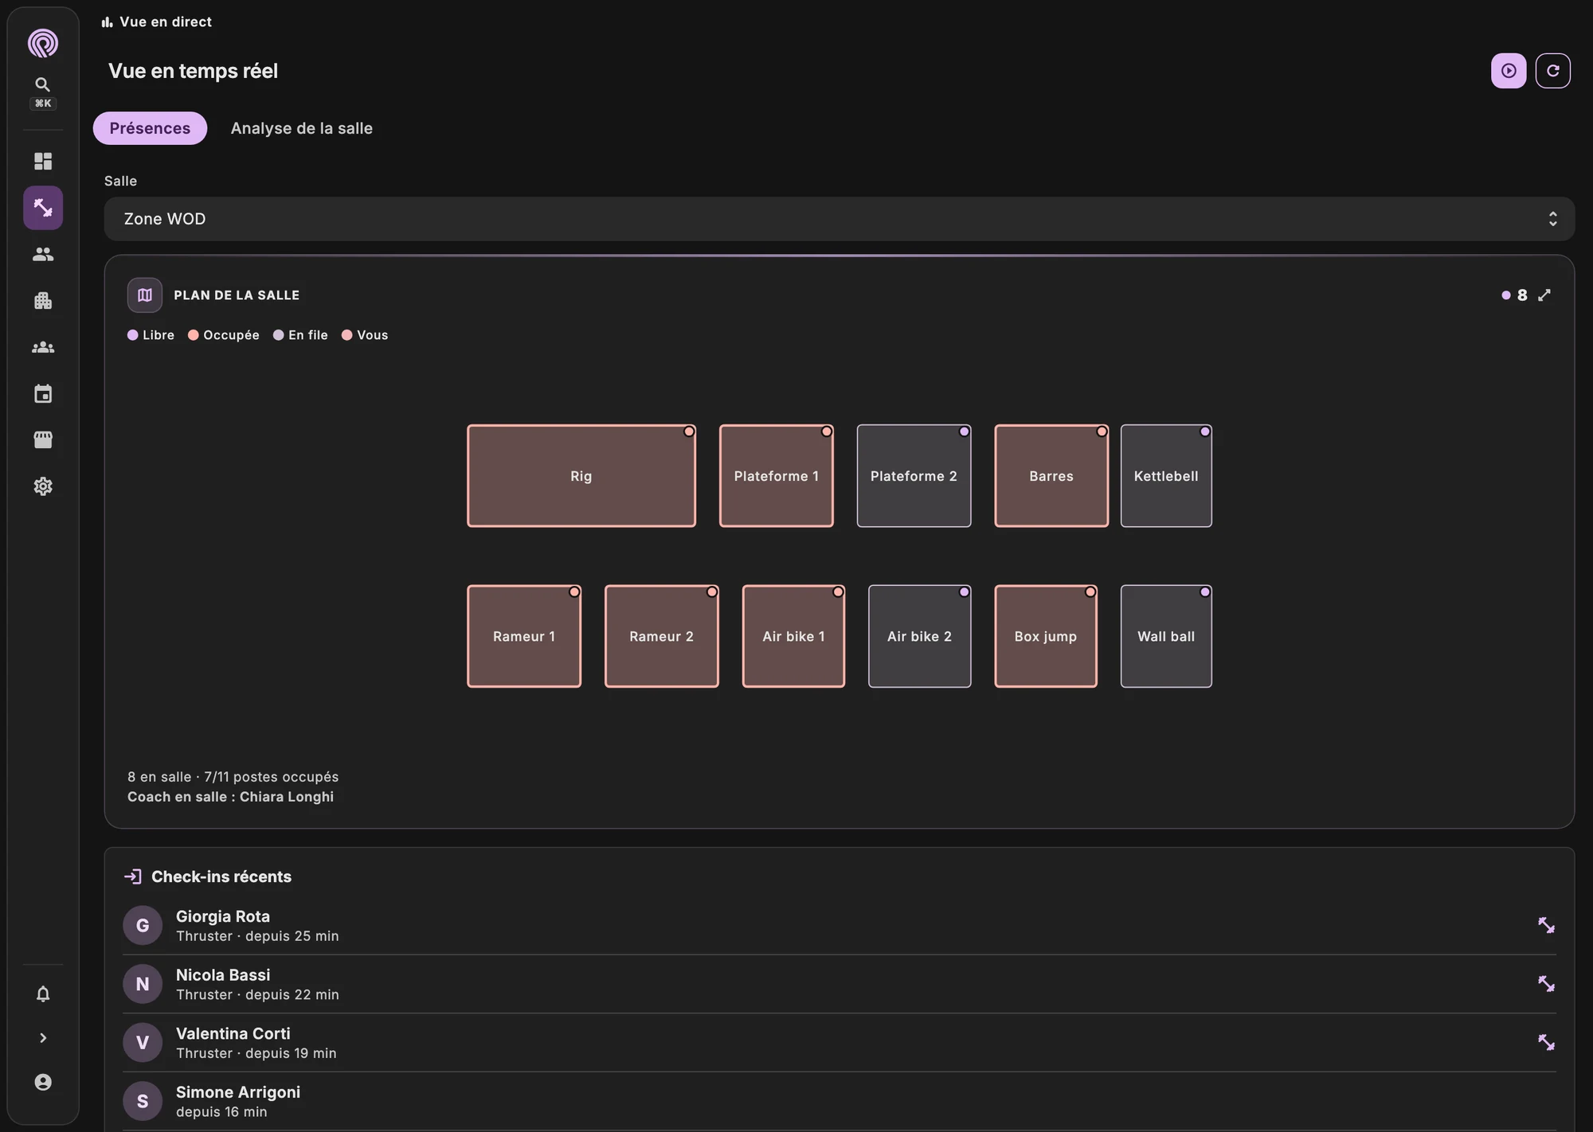The width and height of the screenshot is (1593, 1132).
Task: Click the map icon beside Plan de la salle
Action: click(x=145, y=295)
